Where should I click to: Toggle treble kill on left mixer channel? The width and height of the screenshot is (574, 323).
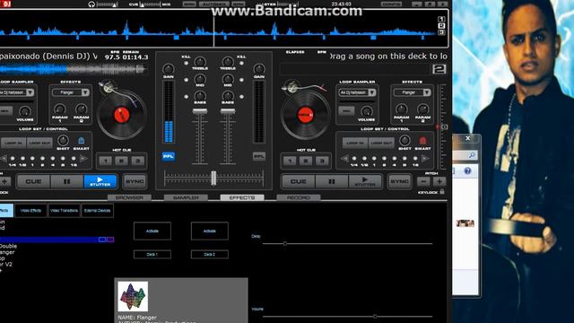pyautogui.click(x=186, y=63)
